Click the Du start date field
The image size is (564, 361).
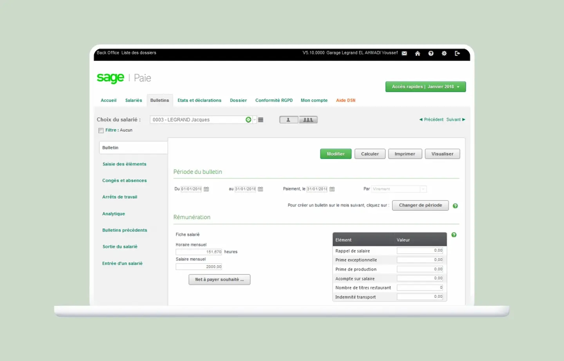point(191,189)
